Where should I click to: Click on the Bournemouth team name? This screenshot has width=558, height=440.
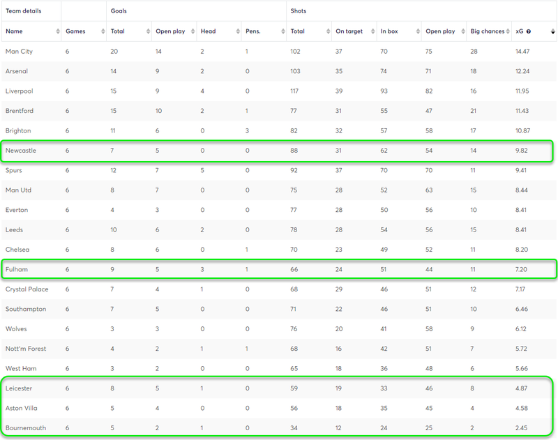[x=26, y=428]
